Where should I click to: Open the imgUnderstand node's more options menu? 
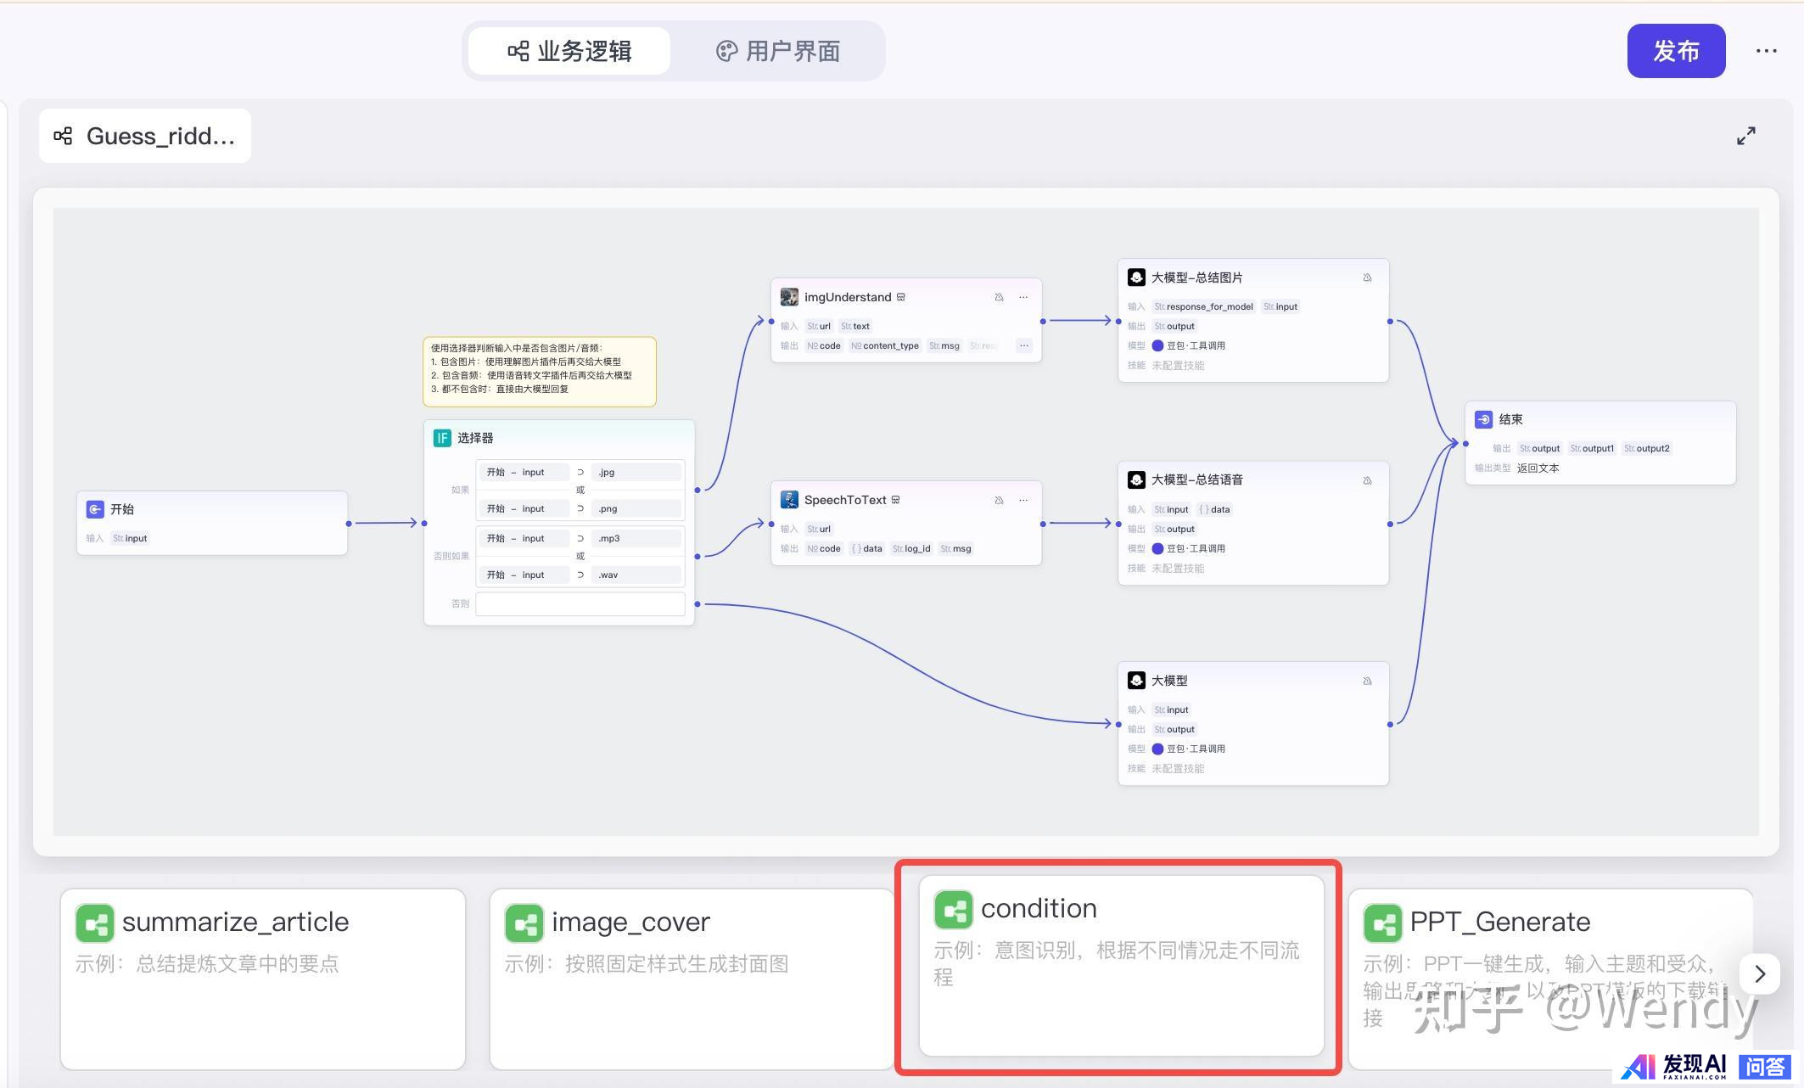pos(1023,297)
